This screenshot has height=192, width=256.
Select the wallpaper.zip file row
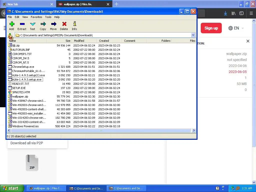tap(101, 96)
